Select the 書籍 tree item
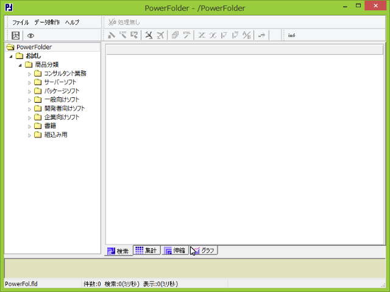390x292 pixels. point(50,126)
